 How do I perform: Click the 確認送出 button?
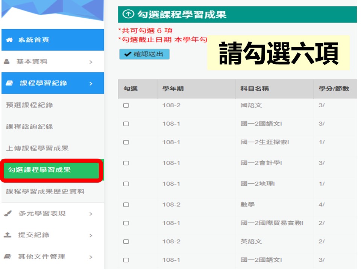[144, 54]
